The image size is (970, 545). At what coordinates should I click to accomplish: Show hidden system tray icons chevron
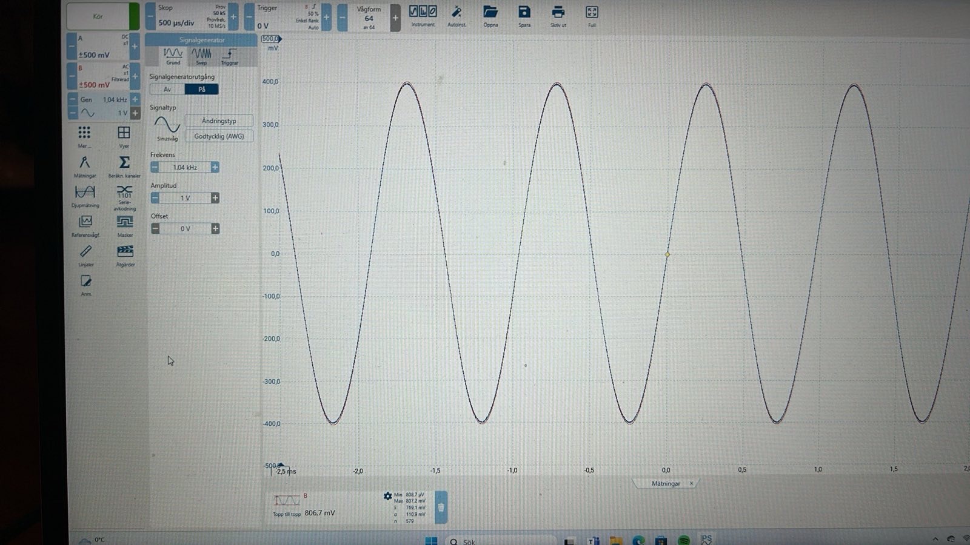pyautogui.click(x=935, y=539)
